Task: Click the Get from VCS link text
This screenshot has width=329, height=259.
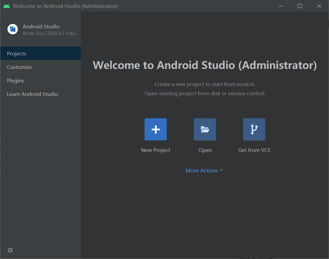Action: [x=254, y=150]
